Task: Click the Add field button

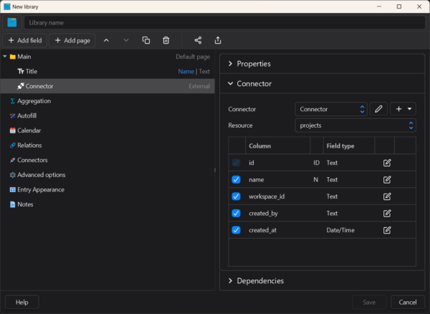Action: pos(25,40)
